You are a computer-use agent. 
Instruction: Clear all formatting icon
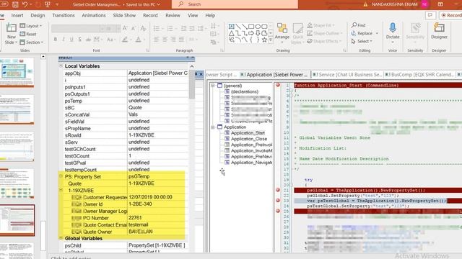(143, 28)
